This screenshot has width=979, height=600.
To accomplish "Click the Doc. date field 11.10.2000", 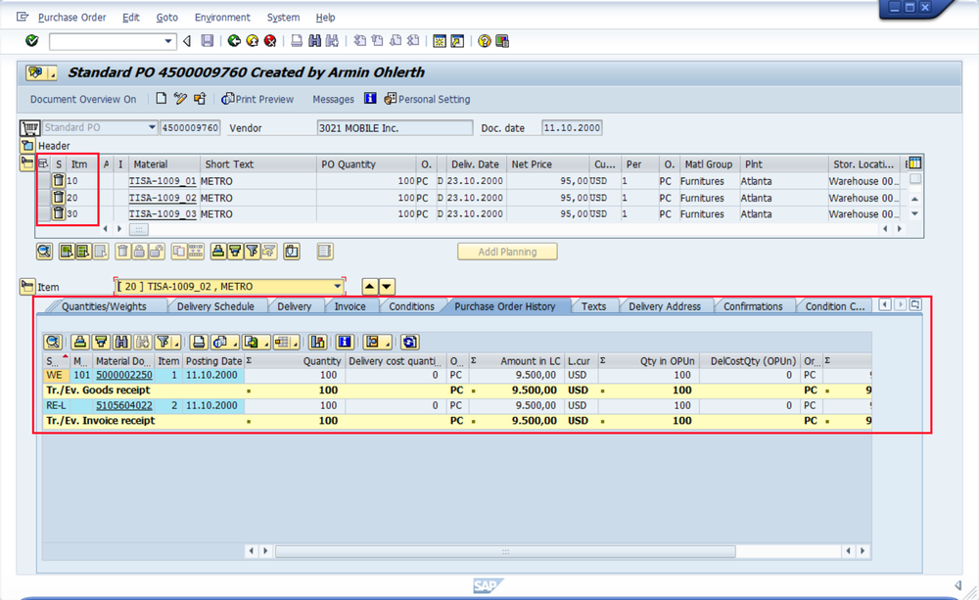I will coord(572,128).
